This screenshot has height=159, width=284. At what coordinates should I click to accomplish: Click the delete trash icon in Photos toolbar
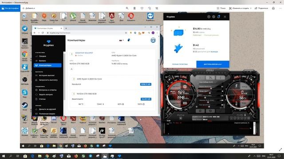point(134,8)
